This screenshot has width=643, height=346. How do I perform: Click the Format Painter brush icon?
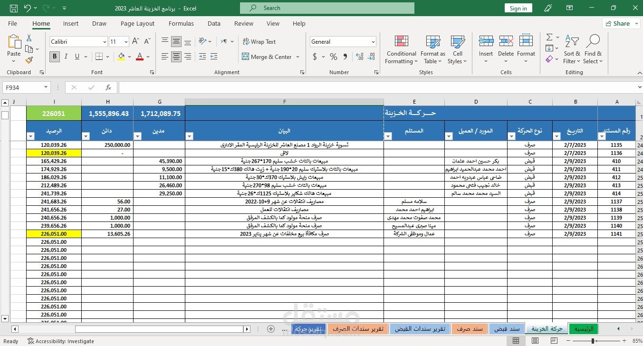click(29, 60)
